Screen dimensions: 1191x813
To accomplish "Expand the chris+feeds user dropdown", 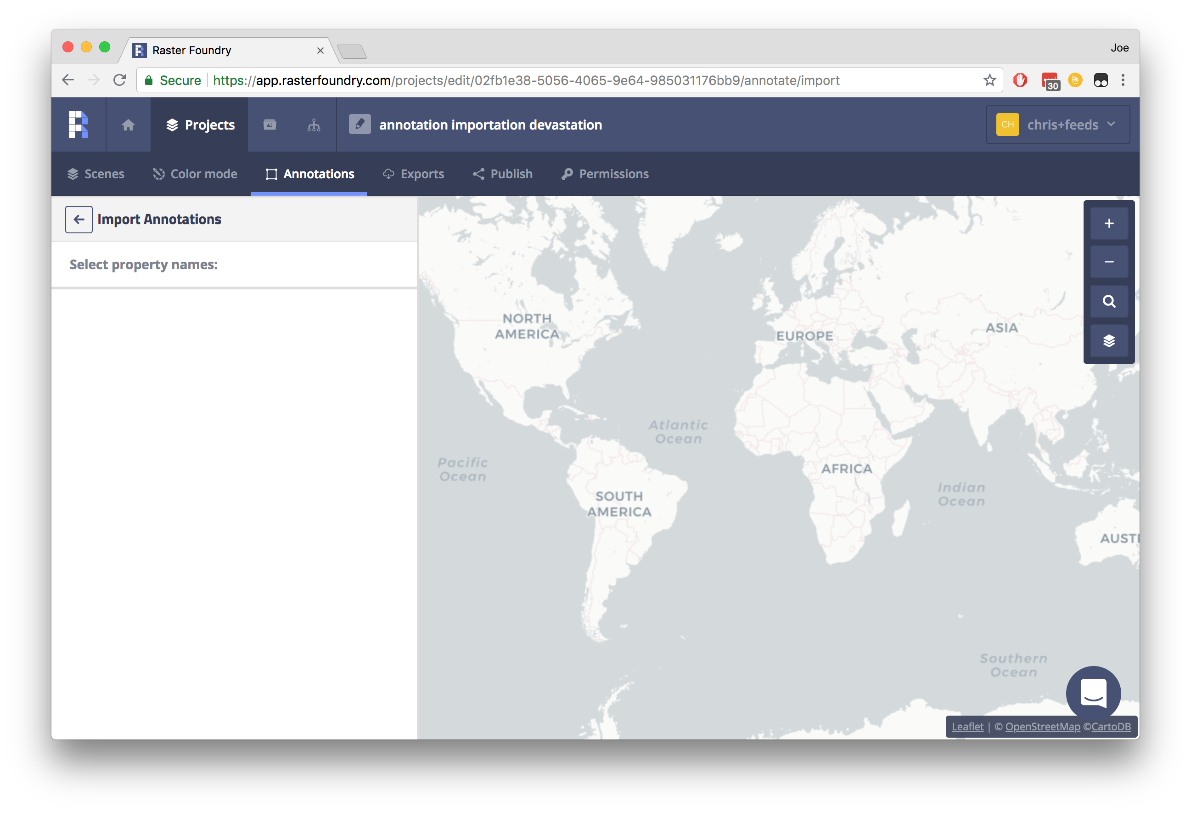I will coord(1058,124).
